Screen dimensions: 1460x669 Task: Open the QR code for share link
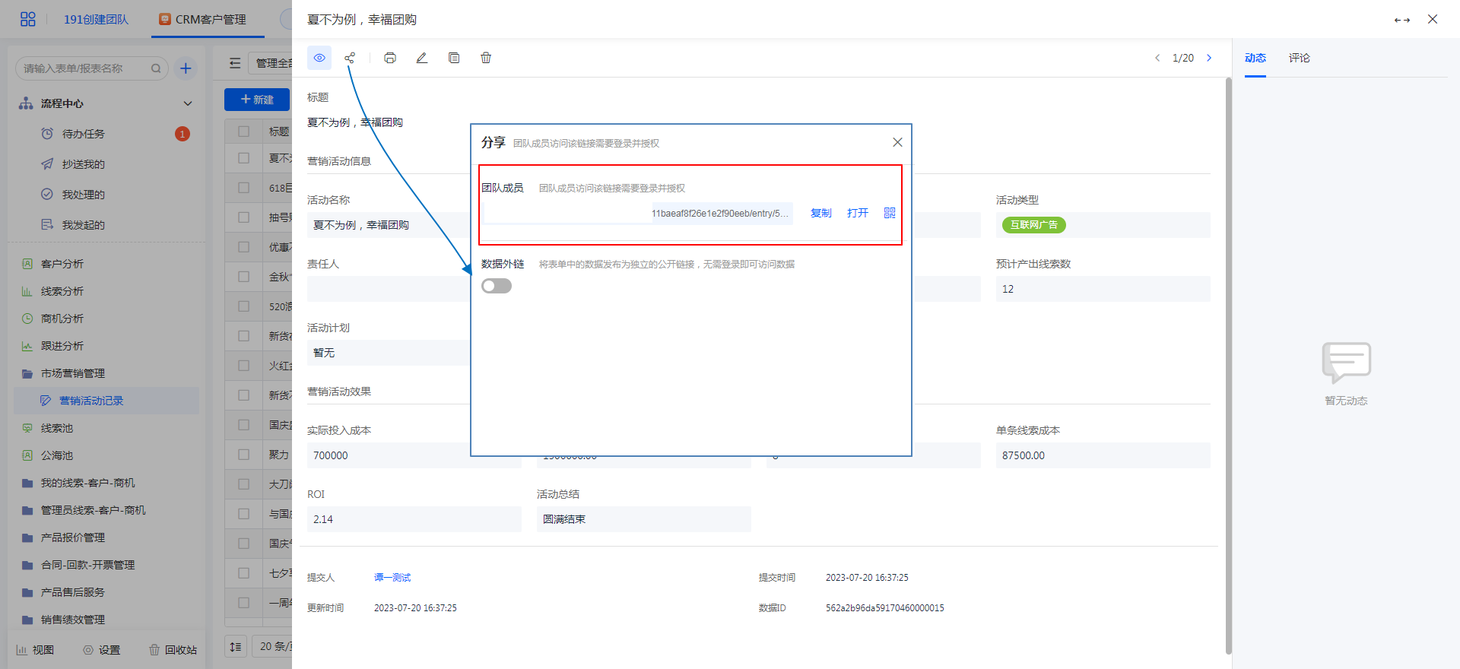(890, 213)
